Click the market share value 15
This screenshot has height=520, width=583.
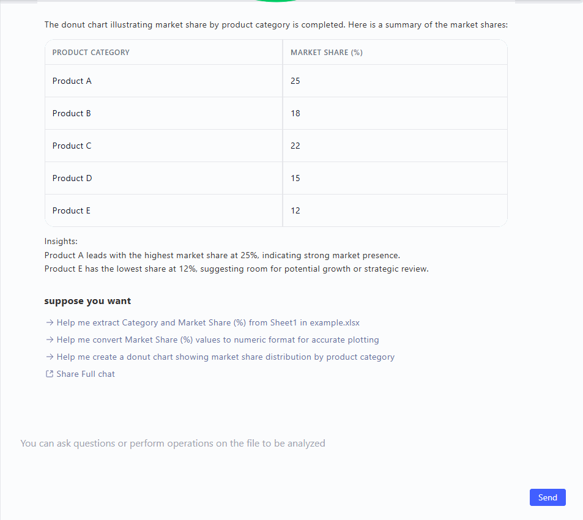(295, 178)
